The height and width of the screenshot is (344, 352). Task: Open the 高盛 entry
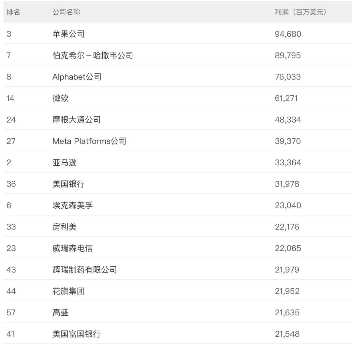60,313
